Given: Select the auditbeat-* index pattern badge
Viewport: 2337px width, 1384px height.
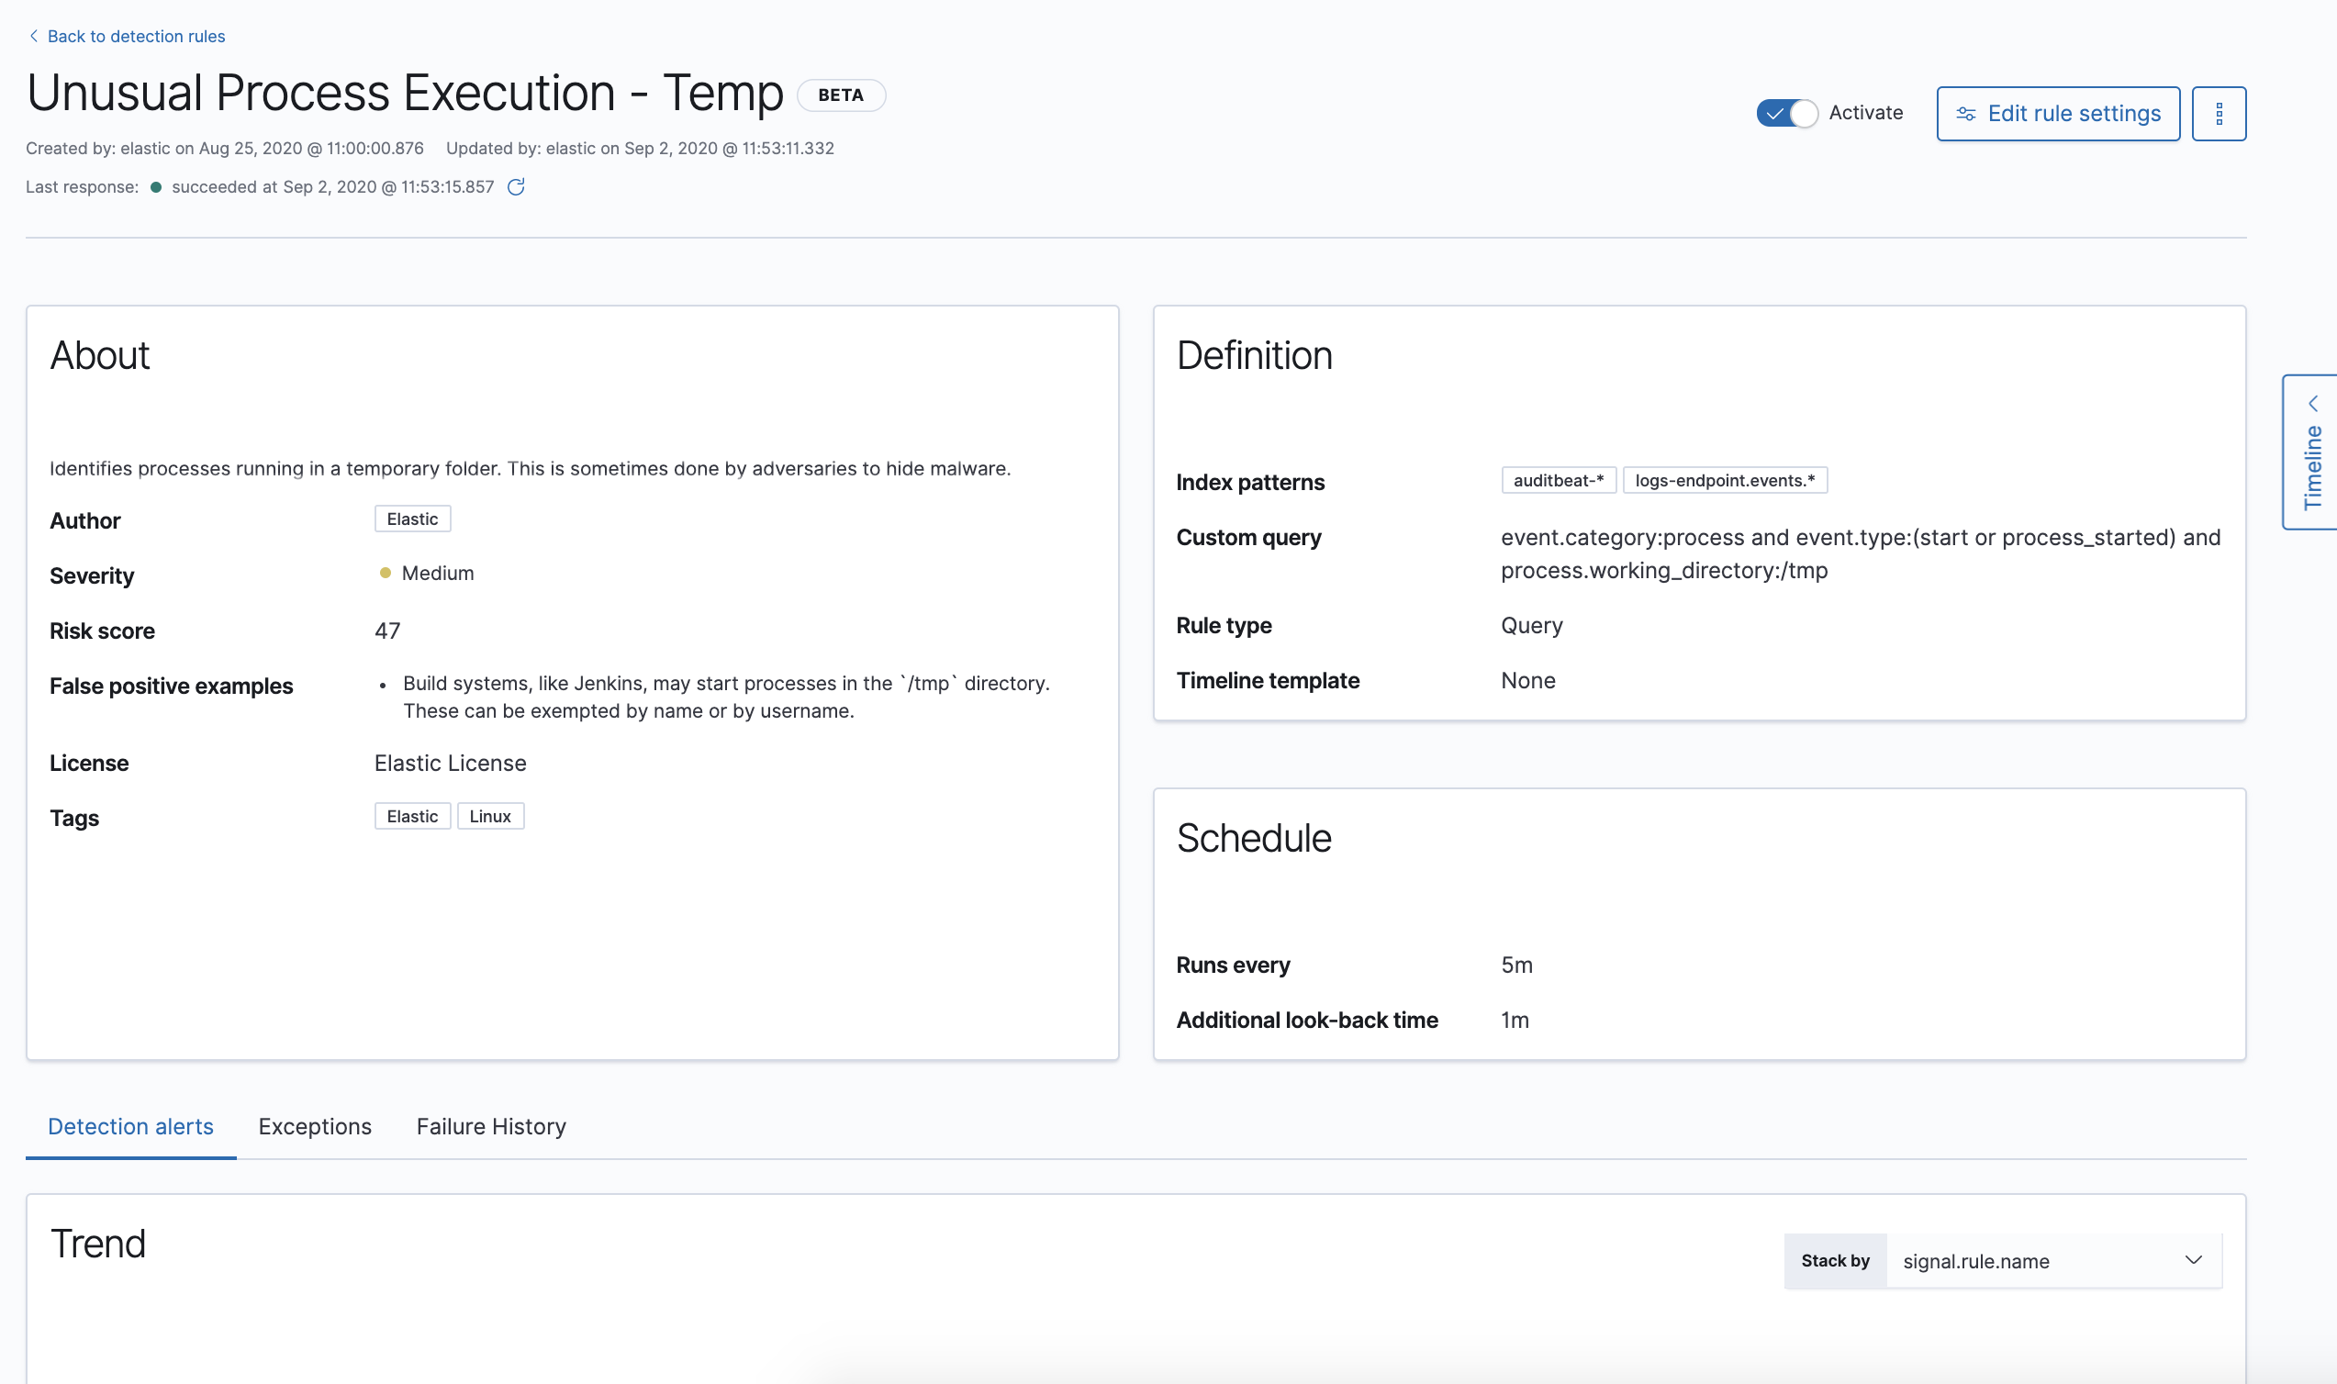Looking at the screenshot, I should 1559,480.
